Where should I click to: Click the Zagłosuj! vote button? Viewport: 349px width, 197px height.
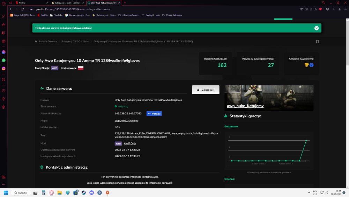click(x=206, y=90)
